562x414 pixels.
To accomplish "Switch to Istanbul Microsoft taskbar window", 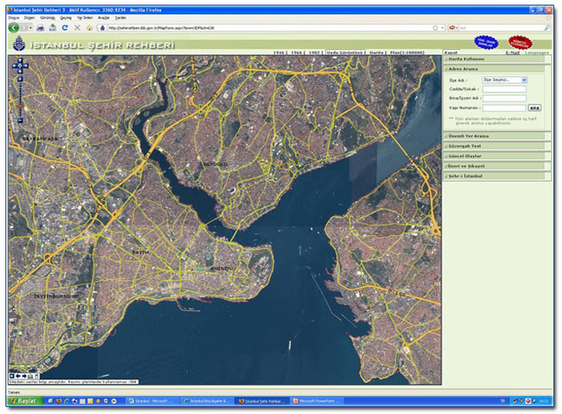I will click(x=153, y=401).
